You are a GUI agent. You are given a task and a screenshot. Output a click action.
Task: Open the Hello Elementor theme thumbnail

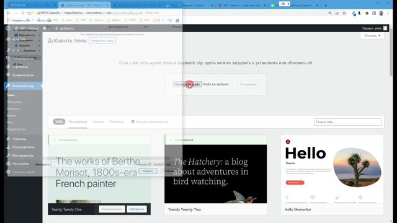click(x=332, y=169)
